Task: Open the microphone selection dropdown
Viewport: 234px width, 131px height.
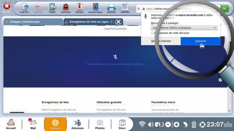Action: point(184,28)
